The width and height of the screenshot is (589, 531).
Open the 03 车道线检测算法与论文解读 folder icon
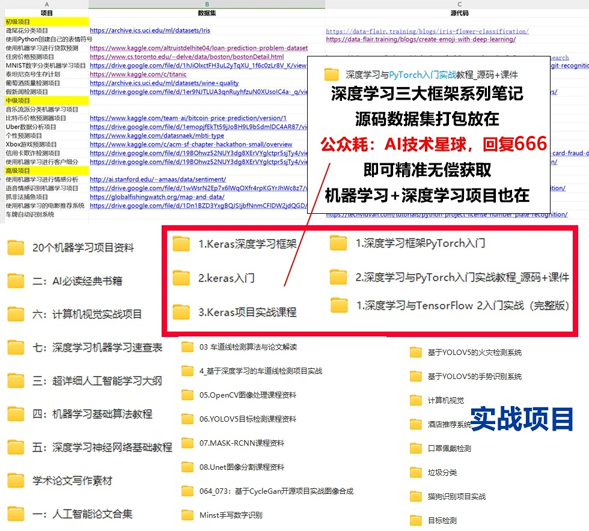point(188,347)
